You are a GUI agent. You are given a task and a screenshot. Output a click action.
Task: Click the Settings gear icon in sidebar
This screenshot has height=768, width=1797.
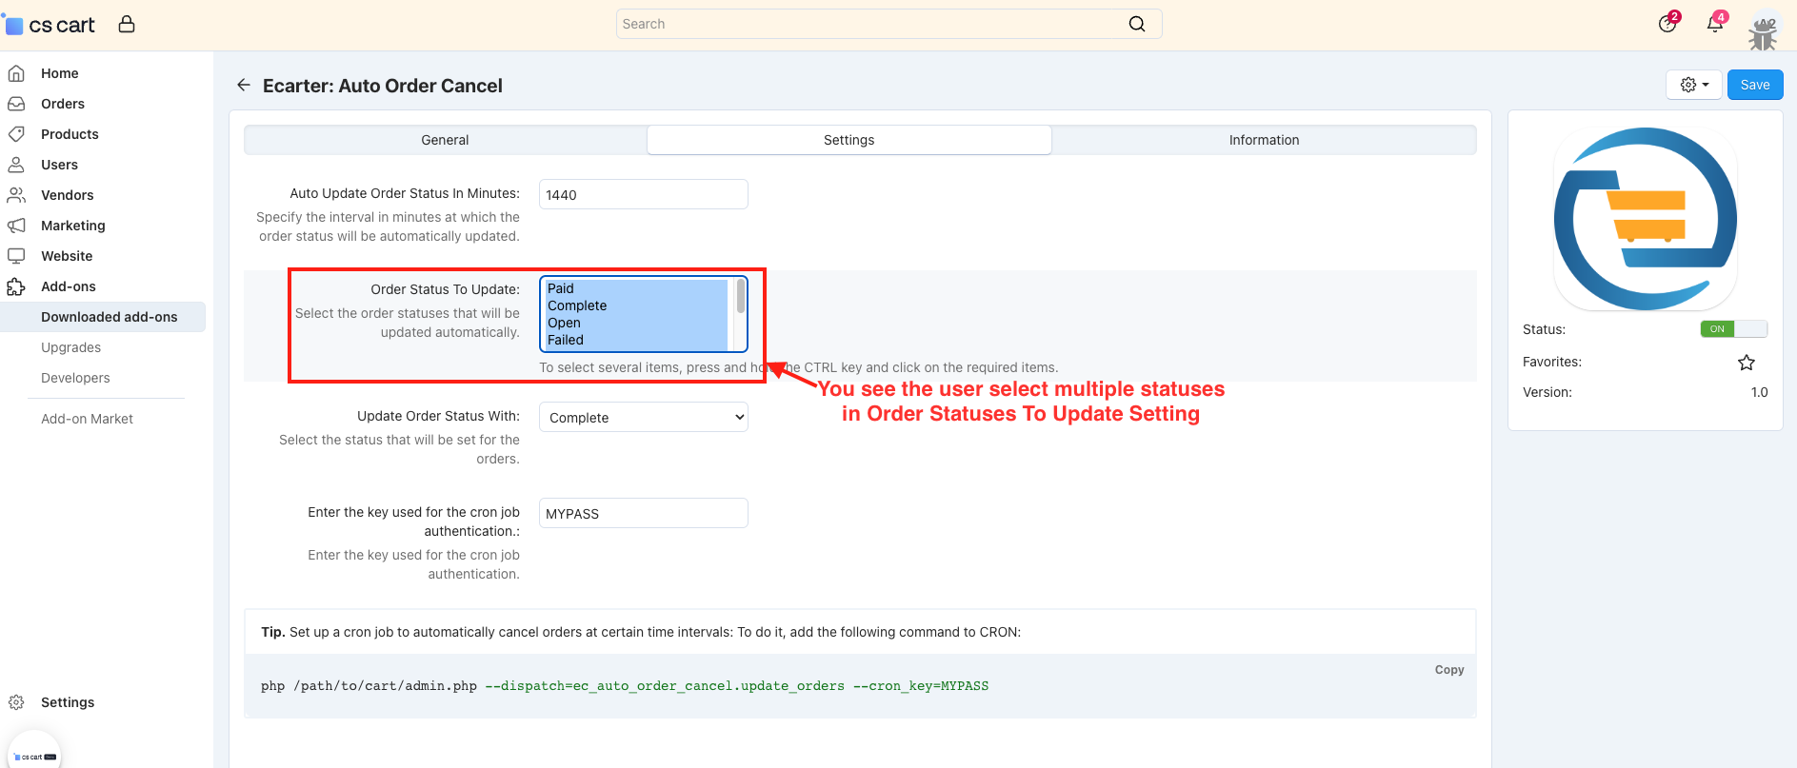[x=16, y=702]
